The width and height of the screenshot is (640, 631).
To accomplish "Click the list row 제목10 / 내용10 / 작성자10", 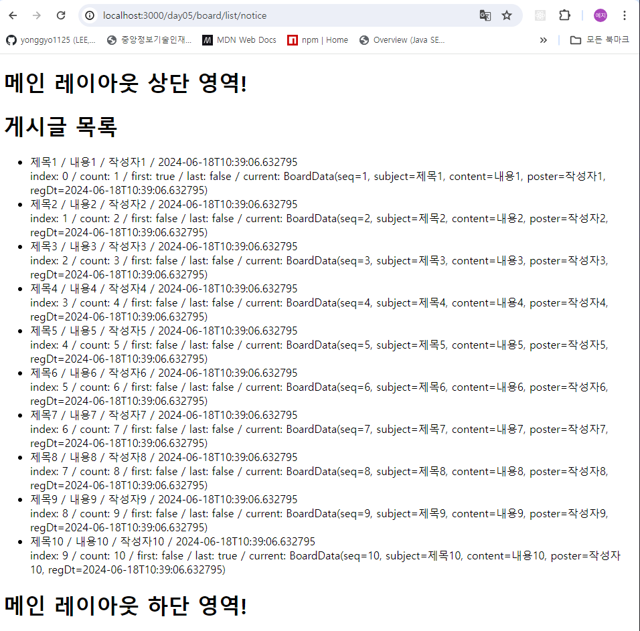I will [173, 542].
